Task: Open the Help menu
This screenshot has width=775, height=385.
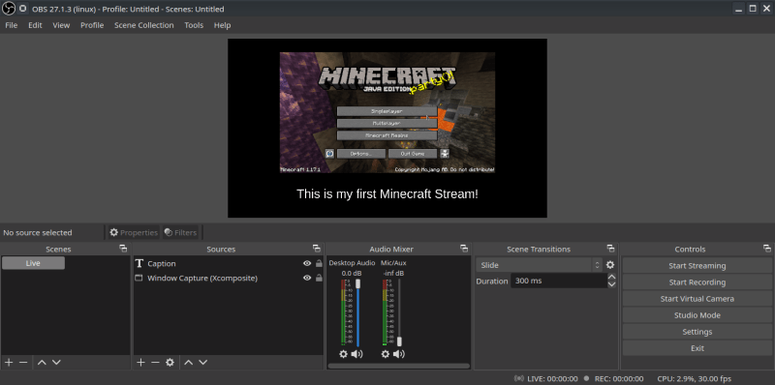Action: (x=223, y=25)
